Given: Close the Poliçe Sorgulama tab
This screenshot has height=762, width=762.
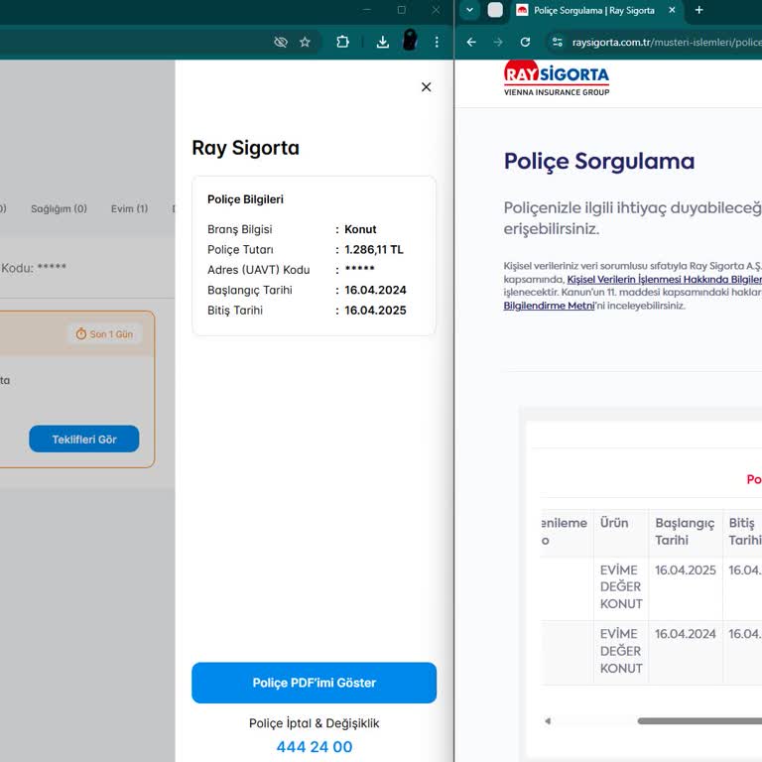Looking at the screenshot, I should pos(672,10).
